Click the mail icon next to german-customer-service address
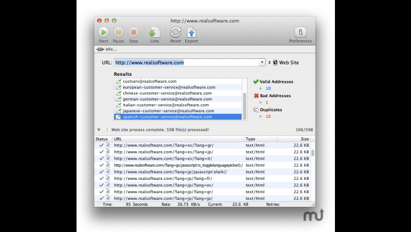Viewport: 411px width, 232px height. click(119, 99)
